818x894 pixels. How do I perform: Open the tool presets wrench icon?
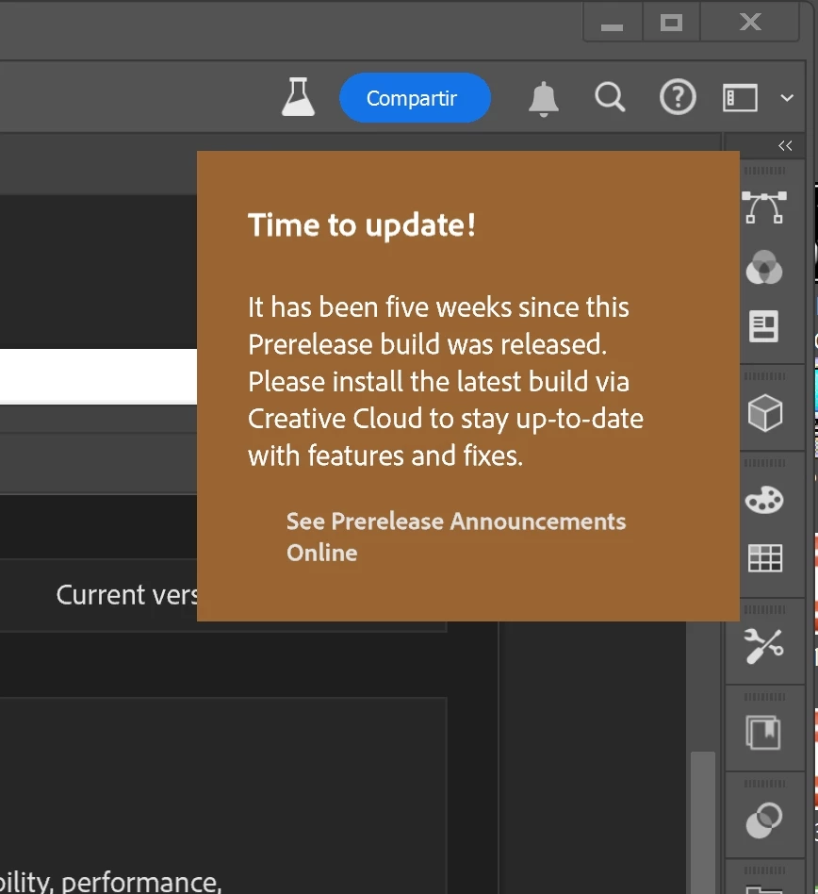(764, 646)
